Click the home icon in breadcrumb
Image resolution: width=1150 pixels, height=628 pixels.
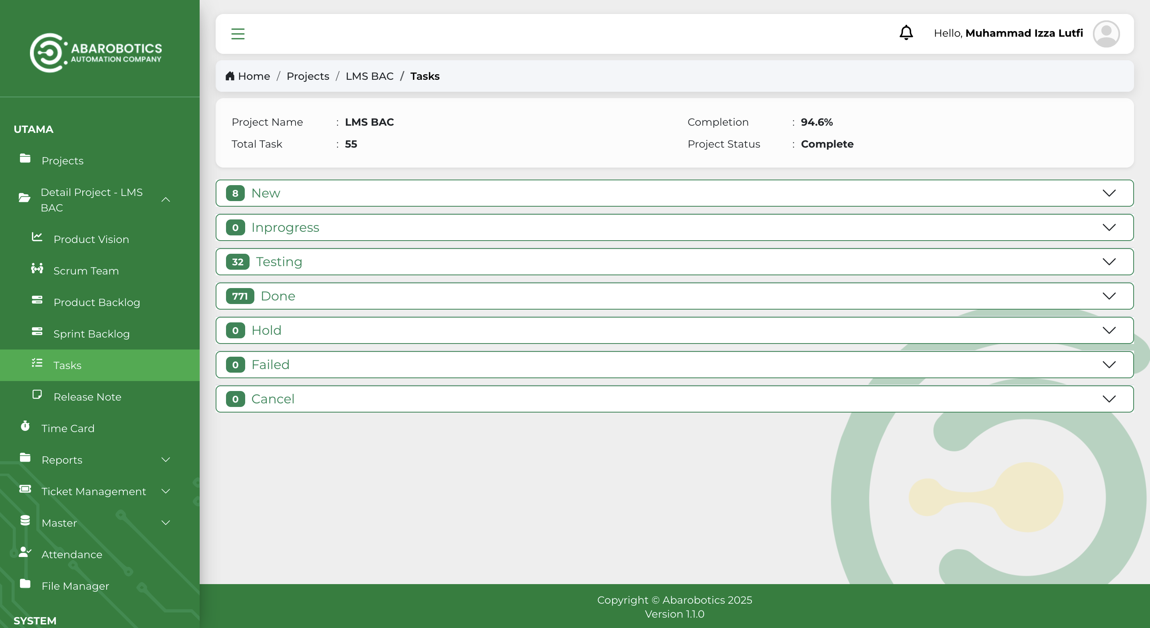[x=230, y=76]
